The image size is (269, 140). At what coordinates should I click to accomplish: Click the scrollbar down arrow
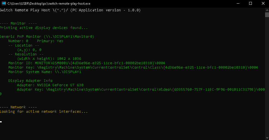(267, 138)
